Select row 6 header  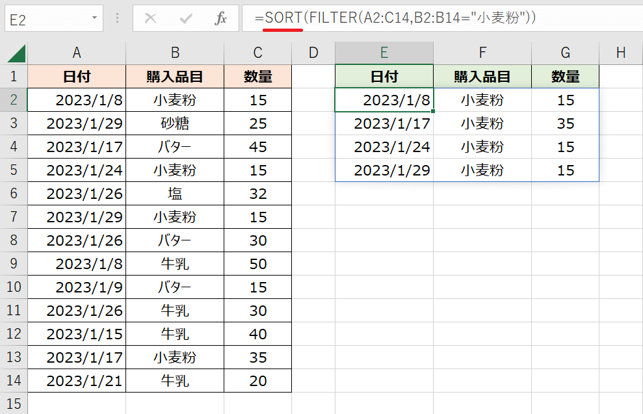click(14, 194)
